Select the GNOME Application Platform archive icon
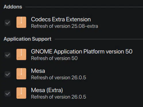Viewport: 143px width, 107px height. [x=21, y=54]
